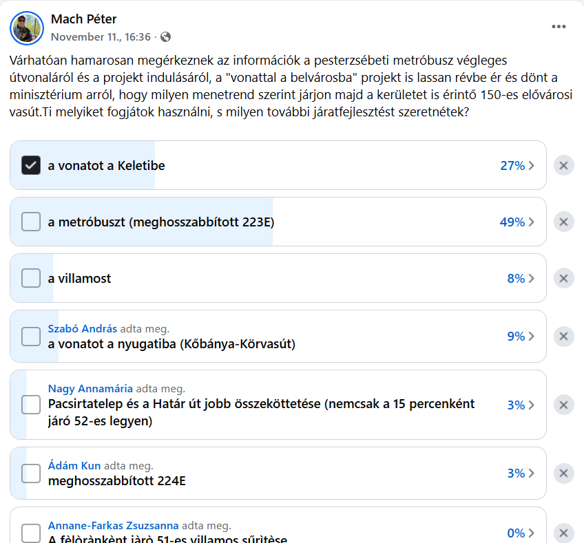
Task: Remove the meghosszabbított 224E option
Action: (x=563, y=473)
